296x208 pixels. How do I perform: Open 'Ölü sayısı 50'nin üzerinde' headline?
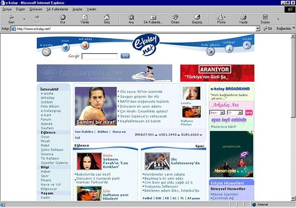click(x=141, y=91)
